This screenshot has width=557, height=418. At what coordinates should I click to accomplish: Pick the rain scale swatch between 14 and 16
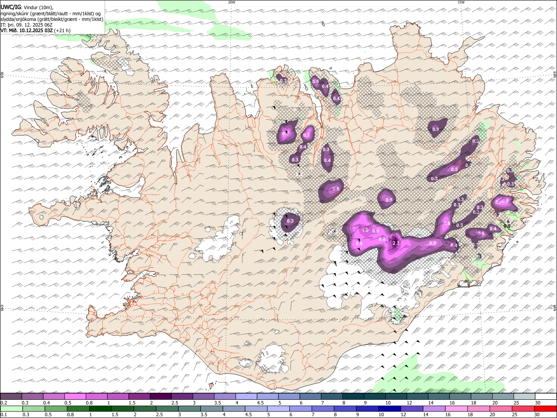[434, 408]
